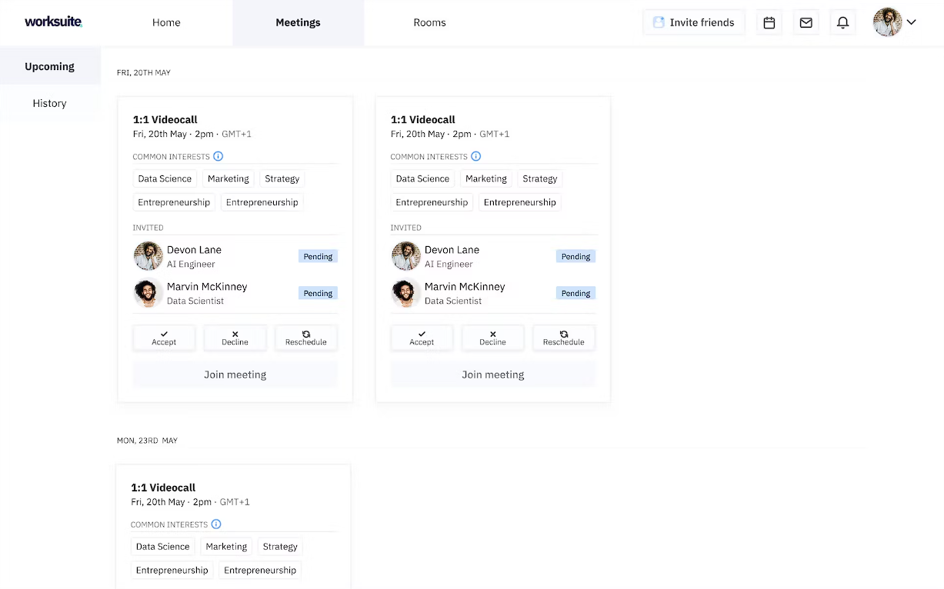
Task: Open the History sidebar section
Action: (x=49, y=103)
